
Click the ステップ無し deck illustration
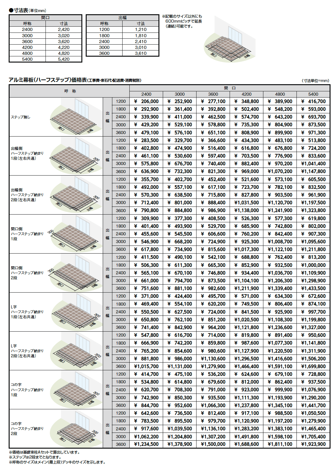point(74,117)
